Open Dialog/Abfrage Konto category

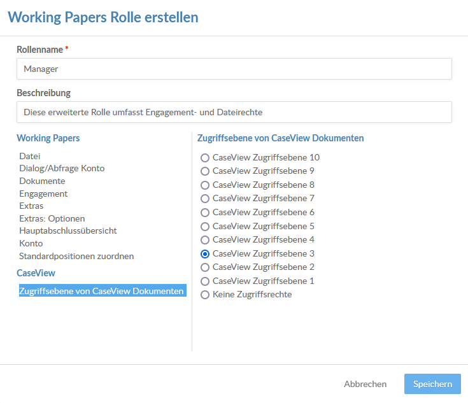coord(62,168)
